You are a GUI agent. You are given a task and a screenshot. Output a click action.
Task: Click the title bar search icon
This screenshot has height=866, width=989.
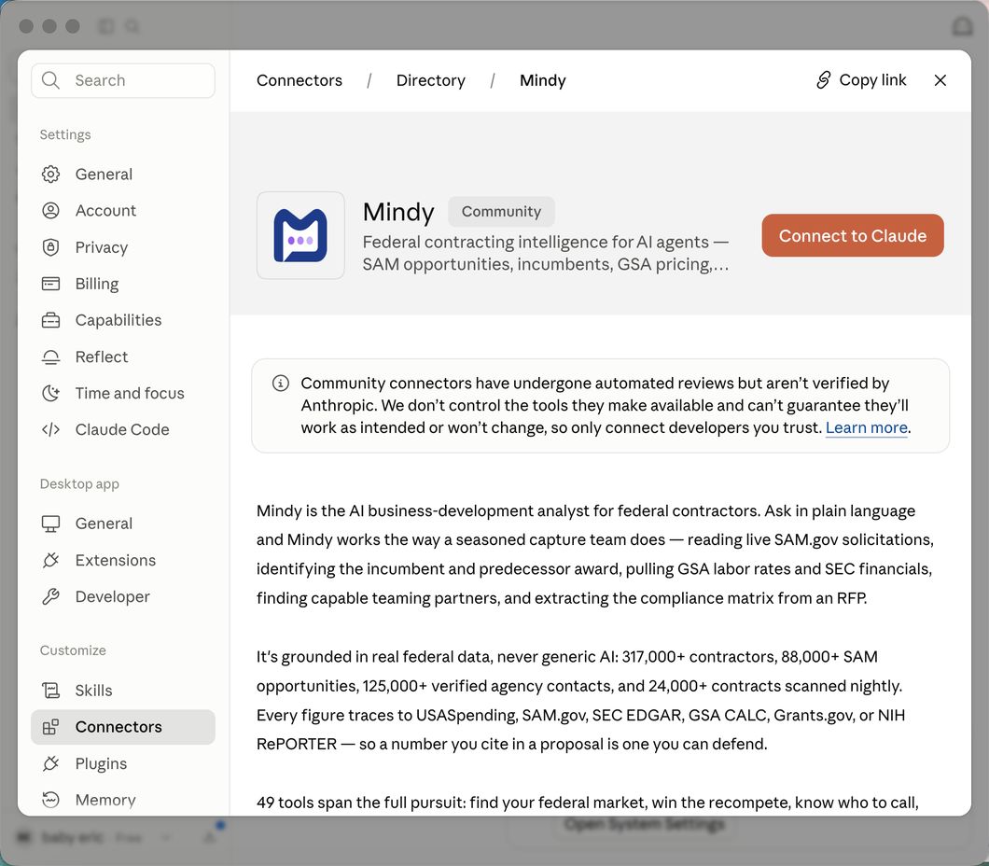132,26
